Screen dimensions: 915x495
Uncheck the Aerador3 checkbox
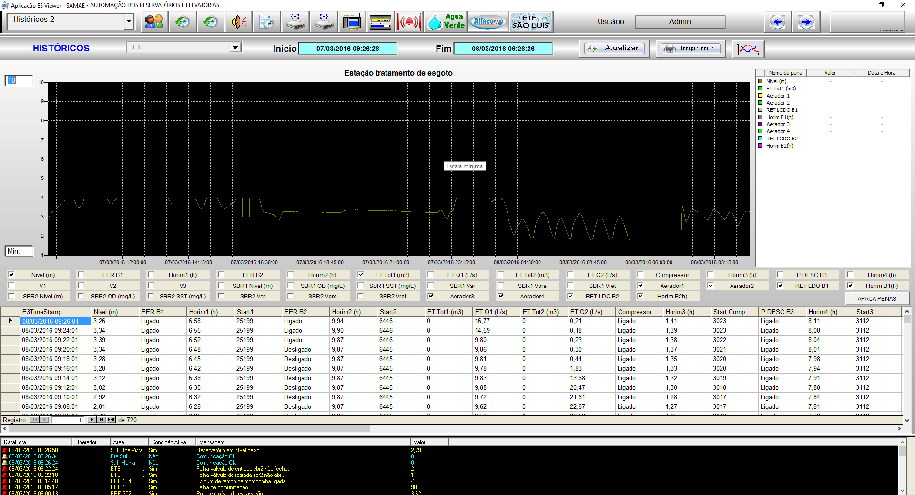(431, 296)
